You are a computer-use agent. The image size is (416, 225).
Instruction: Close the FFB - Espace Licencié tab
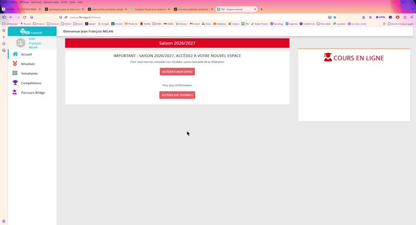(x=255, y=9)
